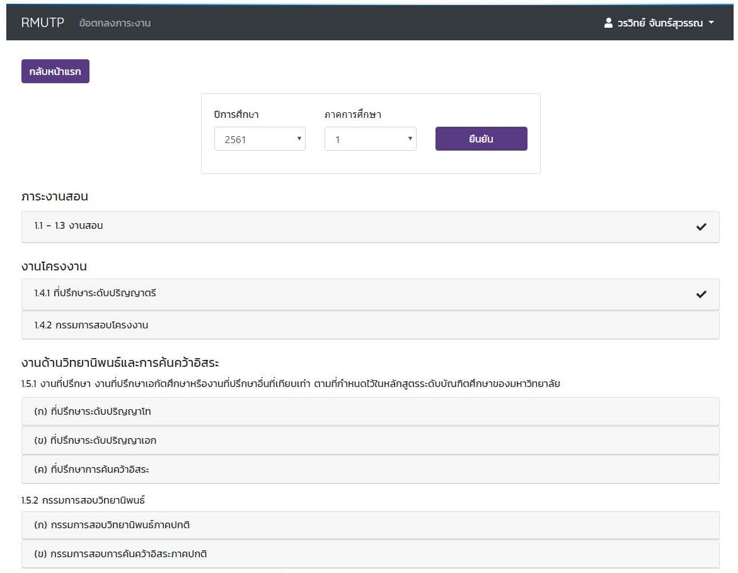Expand the 1.1 - 1.3 งานสอน panel
This screenshot has height=573, width=738.
69,226
